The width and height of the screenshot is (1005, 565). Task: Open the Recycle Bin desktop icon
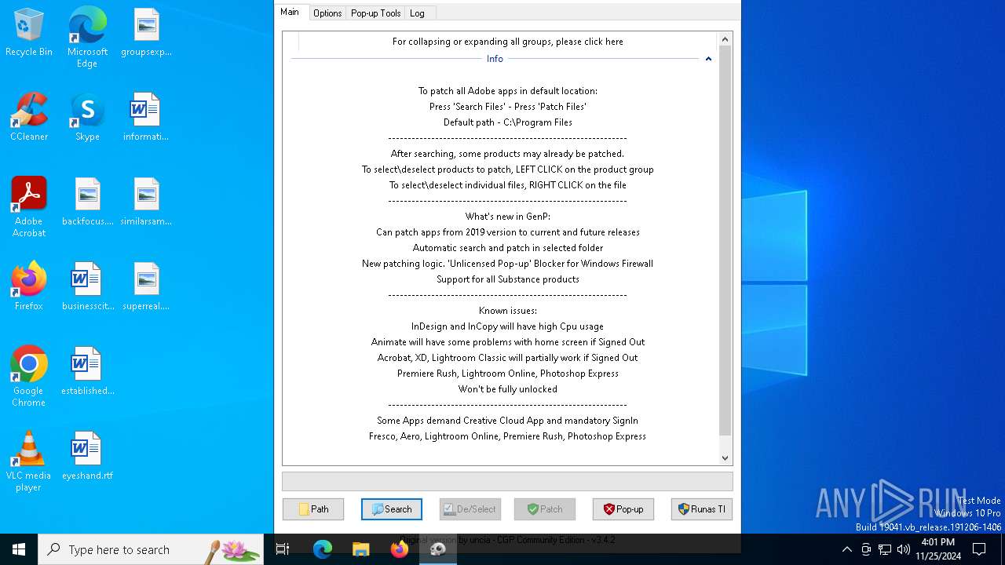pos(29,33)
